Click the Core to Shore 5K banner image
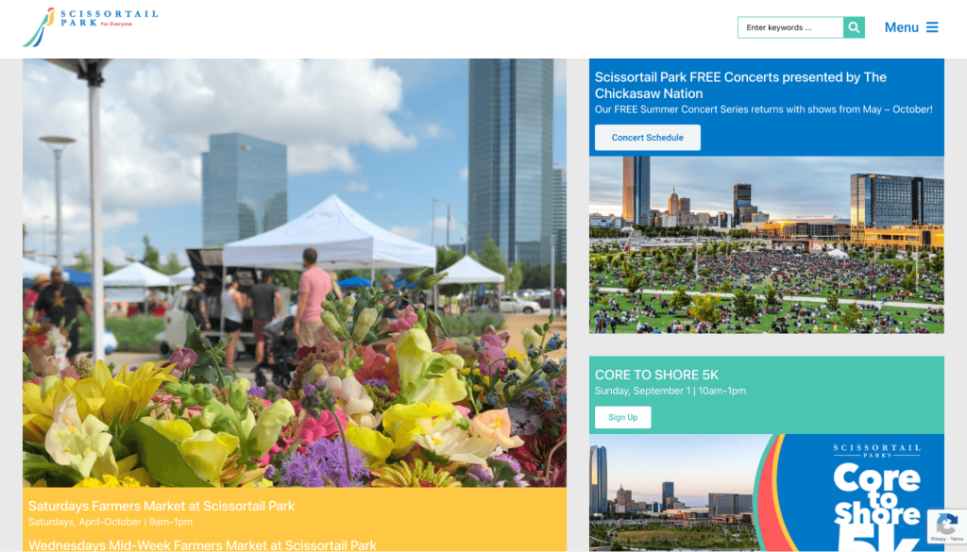967x552 pixels. [767, 493]
